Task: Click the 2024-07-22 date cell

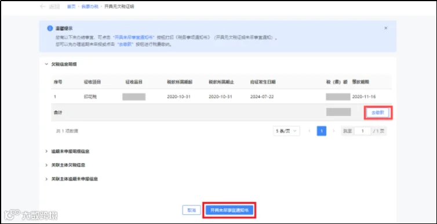Action: coord(262,97)
